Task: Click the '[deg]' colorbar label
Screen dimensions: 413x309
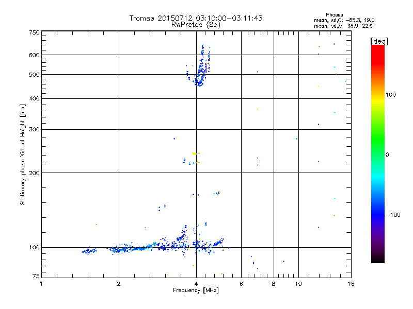Action: pos(379,42)
